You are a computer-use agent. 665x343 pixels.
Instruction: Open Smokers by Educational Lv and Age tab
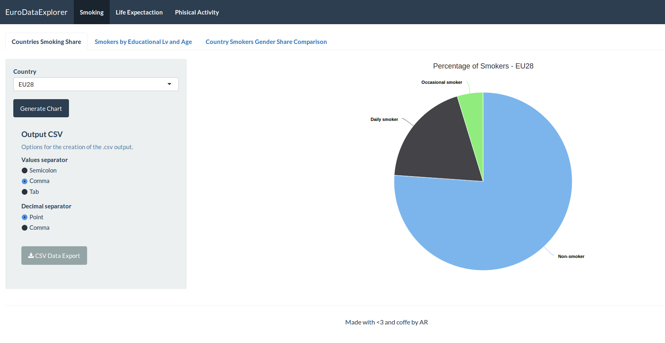(143, 42)
